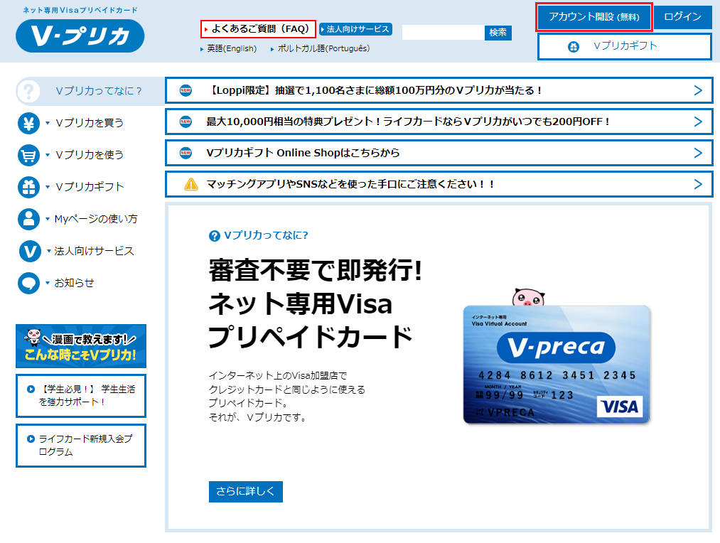Expand the Vプリカギフト sidebar dropdown arrow

coord(48,187)
